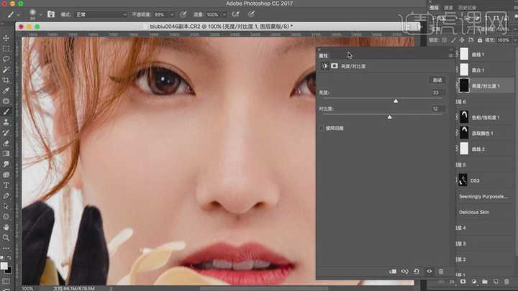The image size is (518, 291).
Task: Select the Rectangular Marquee tool
Action: coord(6,49)
